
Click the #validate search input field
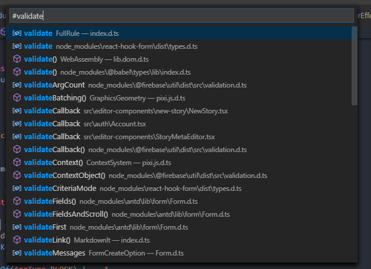[x=182, y=16]
